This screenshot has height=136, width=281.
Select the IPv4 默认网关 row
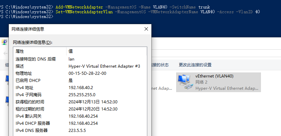point(80,116)
